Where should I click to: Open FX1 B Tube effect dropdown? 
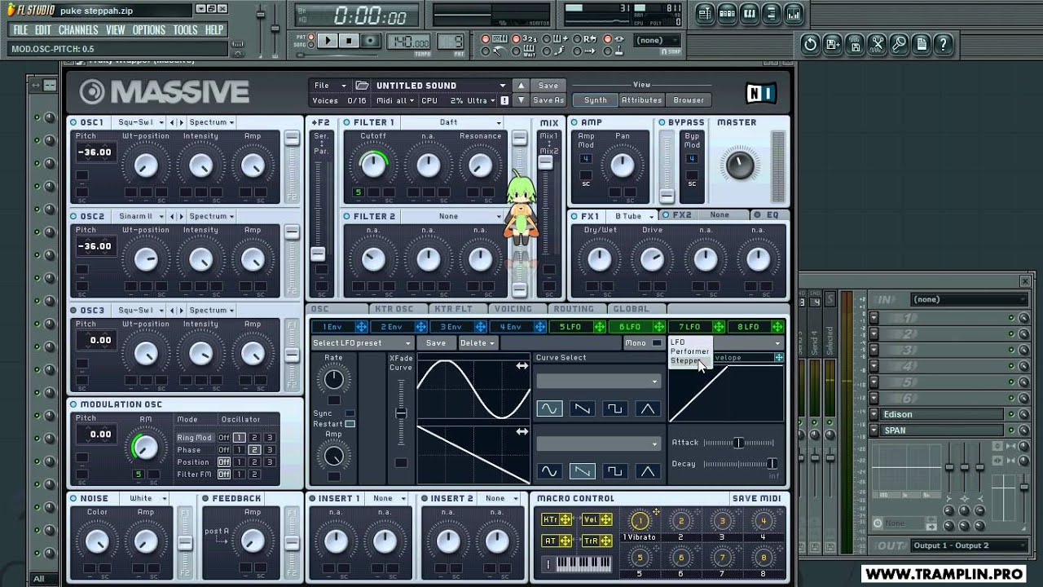tap(632, 216)
